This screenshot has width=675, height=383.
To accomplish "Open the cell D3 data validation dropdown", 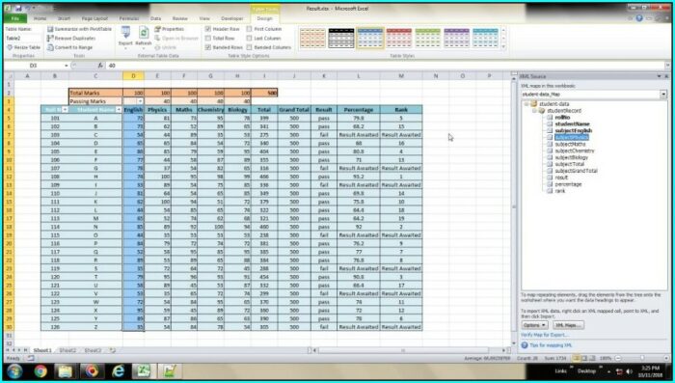I will pos(141,101).
